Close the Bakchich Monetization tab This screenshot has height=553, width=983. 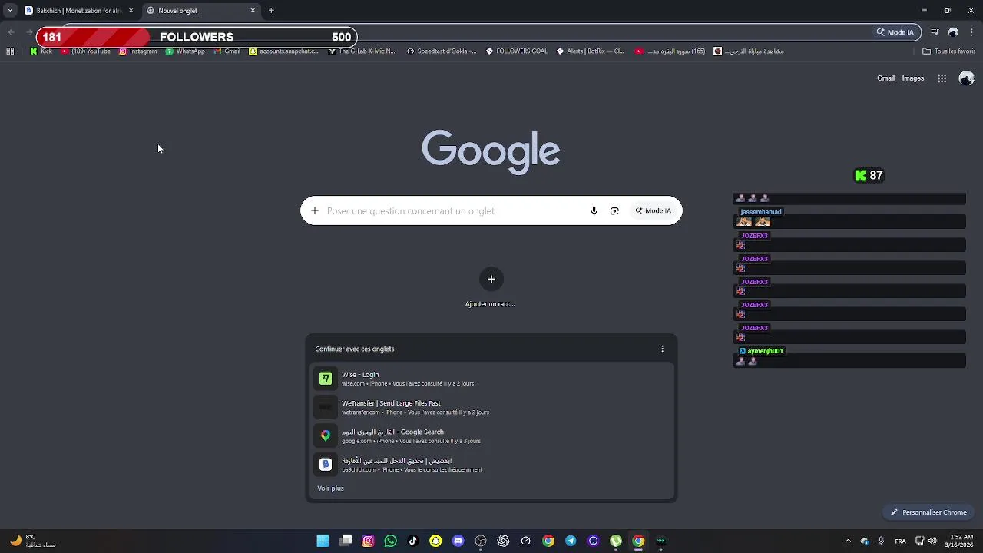coord(131,11)
